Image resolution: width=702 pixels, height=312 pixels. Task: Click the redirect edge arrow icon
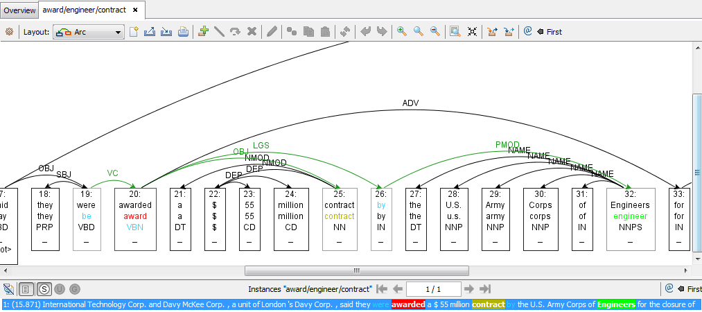click(235, 31)
